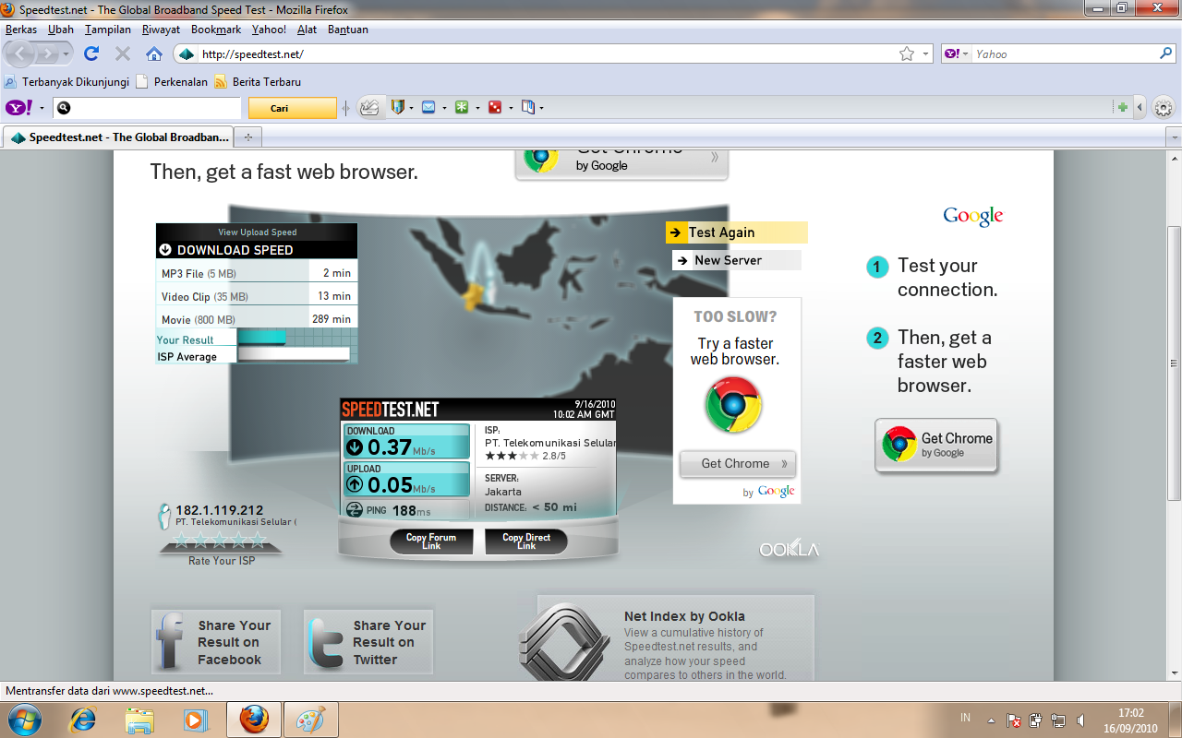Click the Rate Your ISP stars
1182x738 pixels.
pos(220,540)
